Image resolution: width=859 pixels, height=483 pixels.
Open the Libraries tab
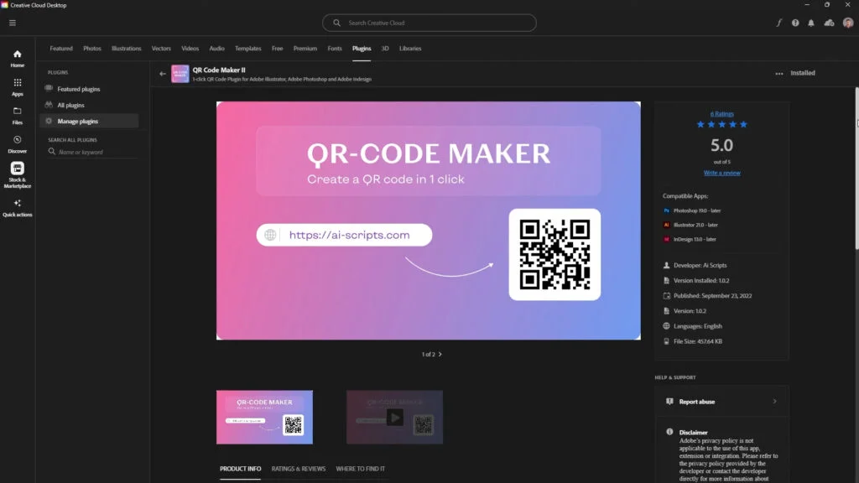pos(410,48)
